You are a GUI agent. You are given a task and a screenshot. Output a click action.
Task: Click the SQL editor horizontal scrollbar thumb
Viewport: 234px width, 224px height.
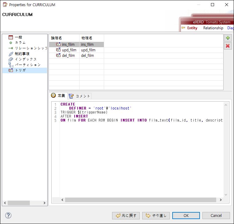pos(141,200)
